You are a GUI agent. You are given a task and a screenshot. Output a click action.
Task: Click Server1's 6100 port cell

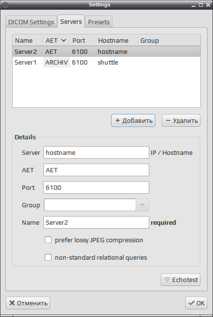tap(80, 62)
